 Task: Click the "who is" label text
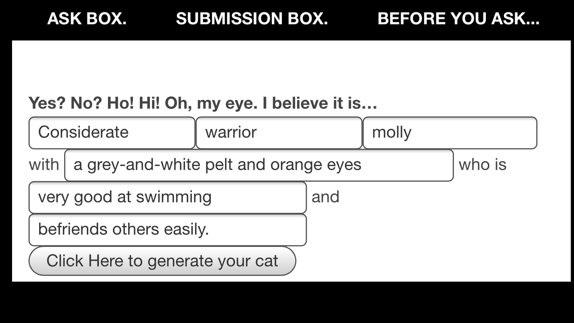(482, 165)
